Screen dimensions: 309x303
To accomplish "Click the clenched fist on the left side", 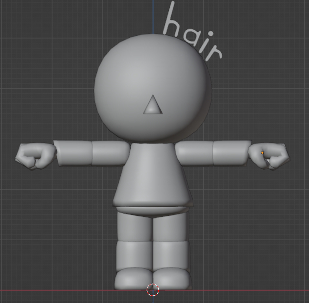I will tap(35, 155).
